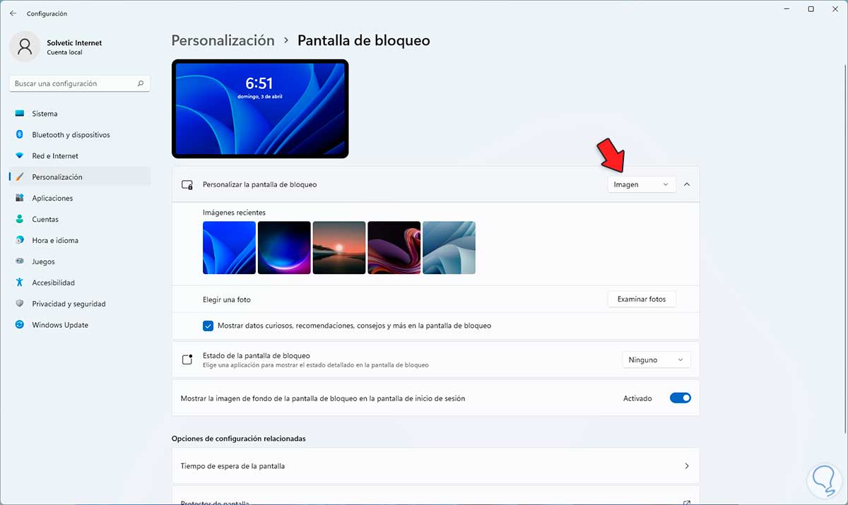848x505 pixels.
Task: Open the Imagen background type dropdown
Action: (x=641, y=184)
